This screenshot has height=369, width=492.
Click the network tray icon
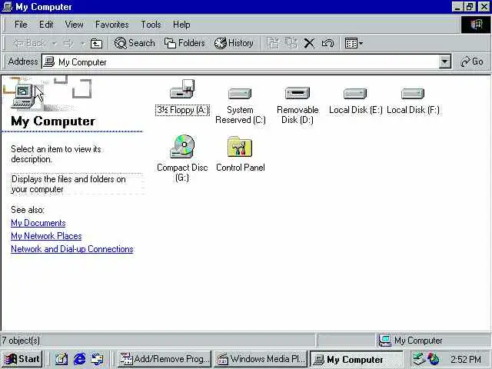(419, 359)
